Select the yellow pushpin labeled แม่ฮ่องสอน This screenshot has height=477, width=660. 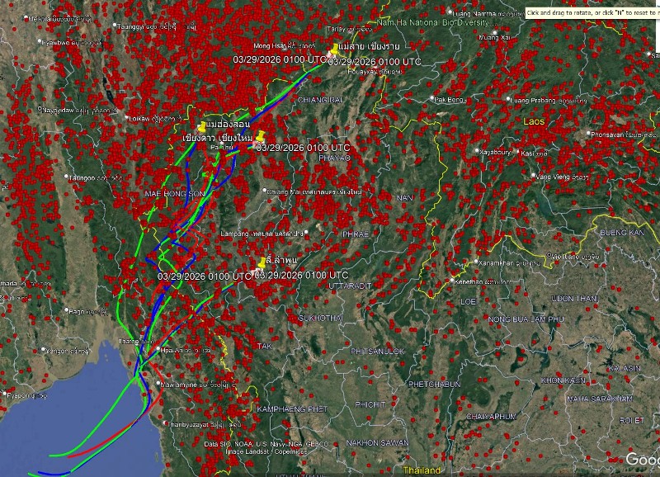tap(202, 126)
